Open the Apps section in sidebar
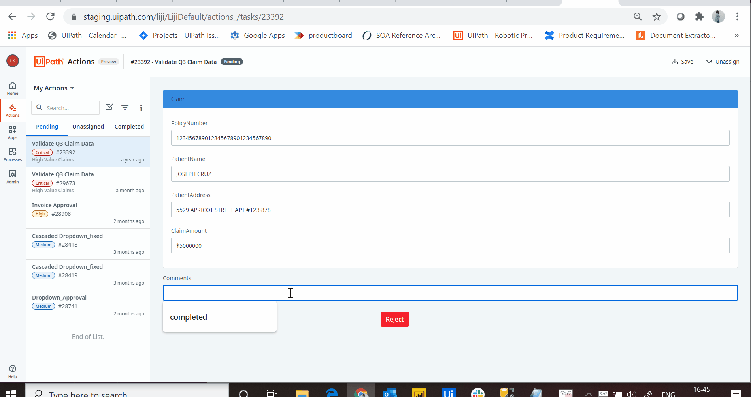751x397 pixels. (x=13, y=133)
